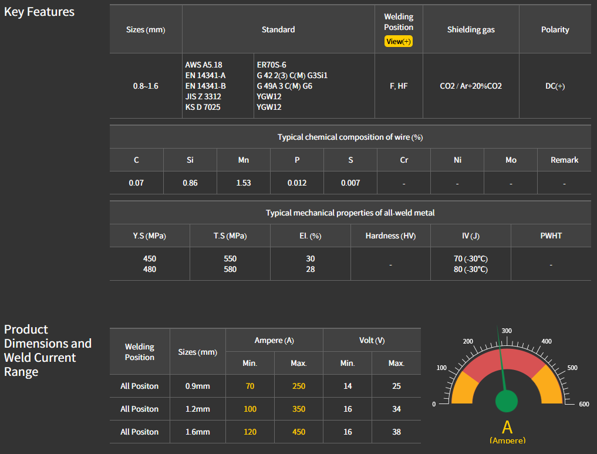Click the Hardness (HV) column header

(390, 236)
